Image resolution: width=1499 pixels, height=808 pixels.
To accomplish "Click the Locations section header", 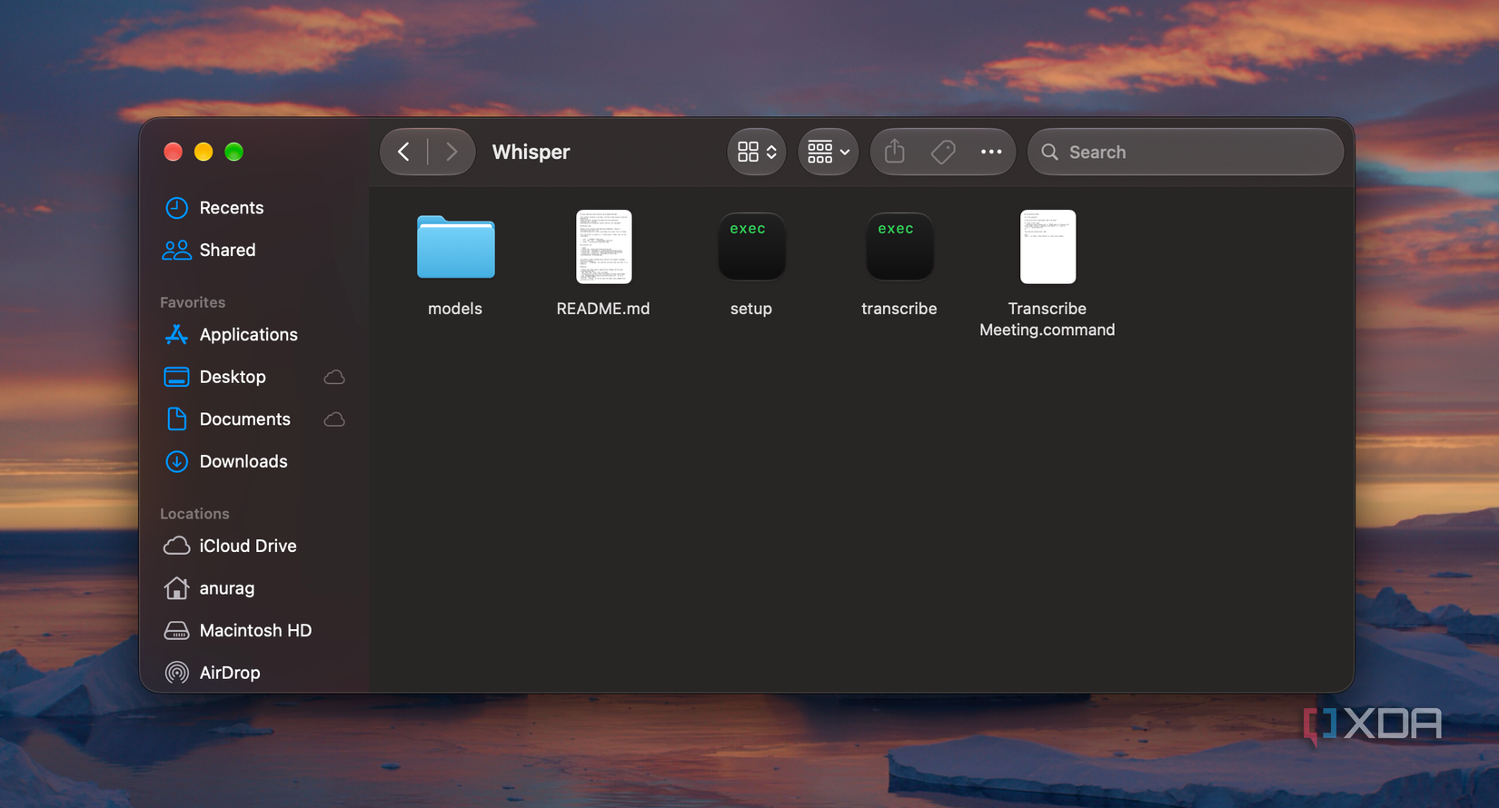I will [194, 514].
